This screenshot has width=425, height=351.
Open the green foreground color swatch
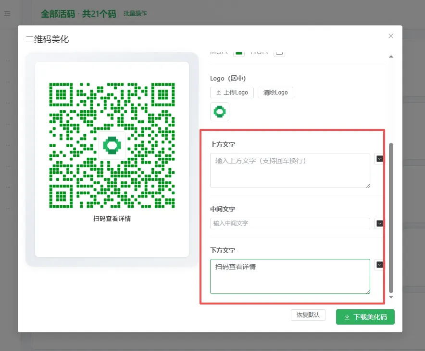click(239, 53)
